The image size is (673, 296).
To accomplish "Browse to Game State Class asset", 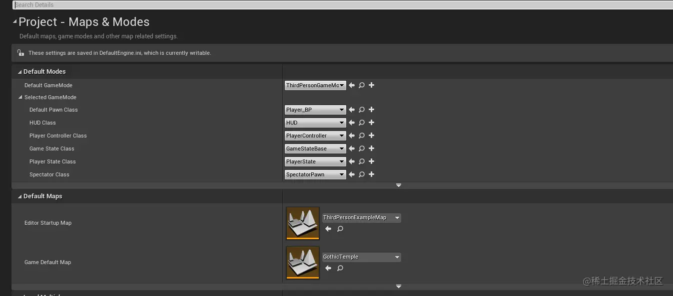I will [362, 148].
